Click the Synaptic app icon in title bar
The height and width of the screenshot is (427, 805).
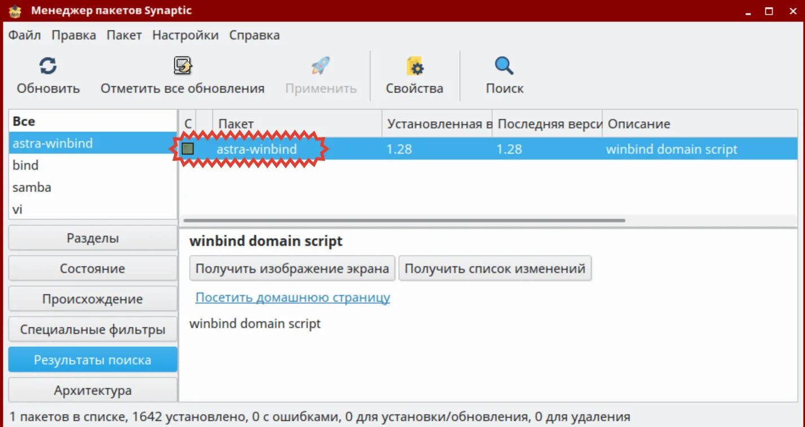[x=15, y=11]
